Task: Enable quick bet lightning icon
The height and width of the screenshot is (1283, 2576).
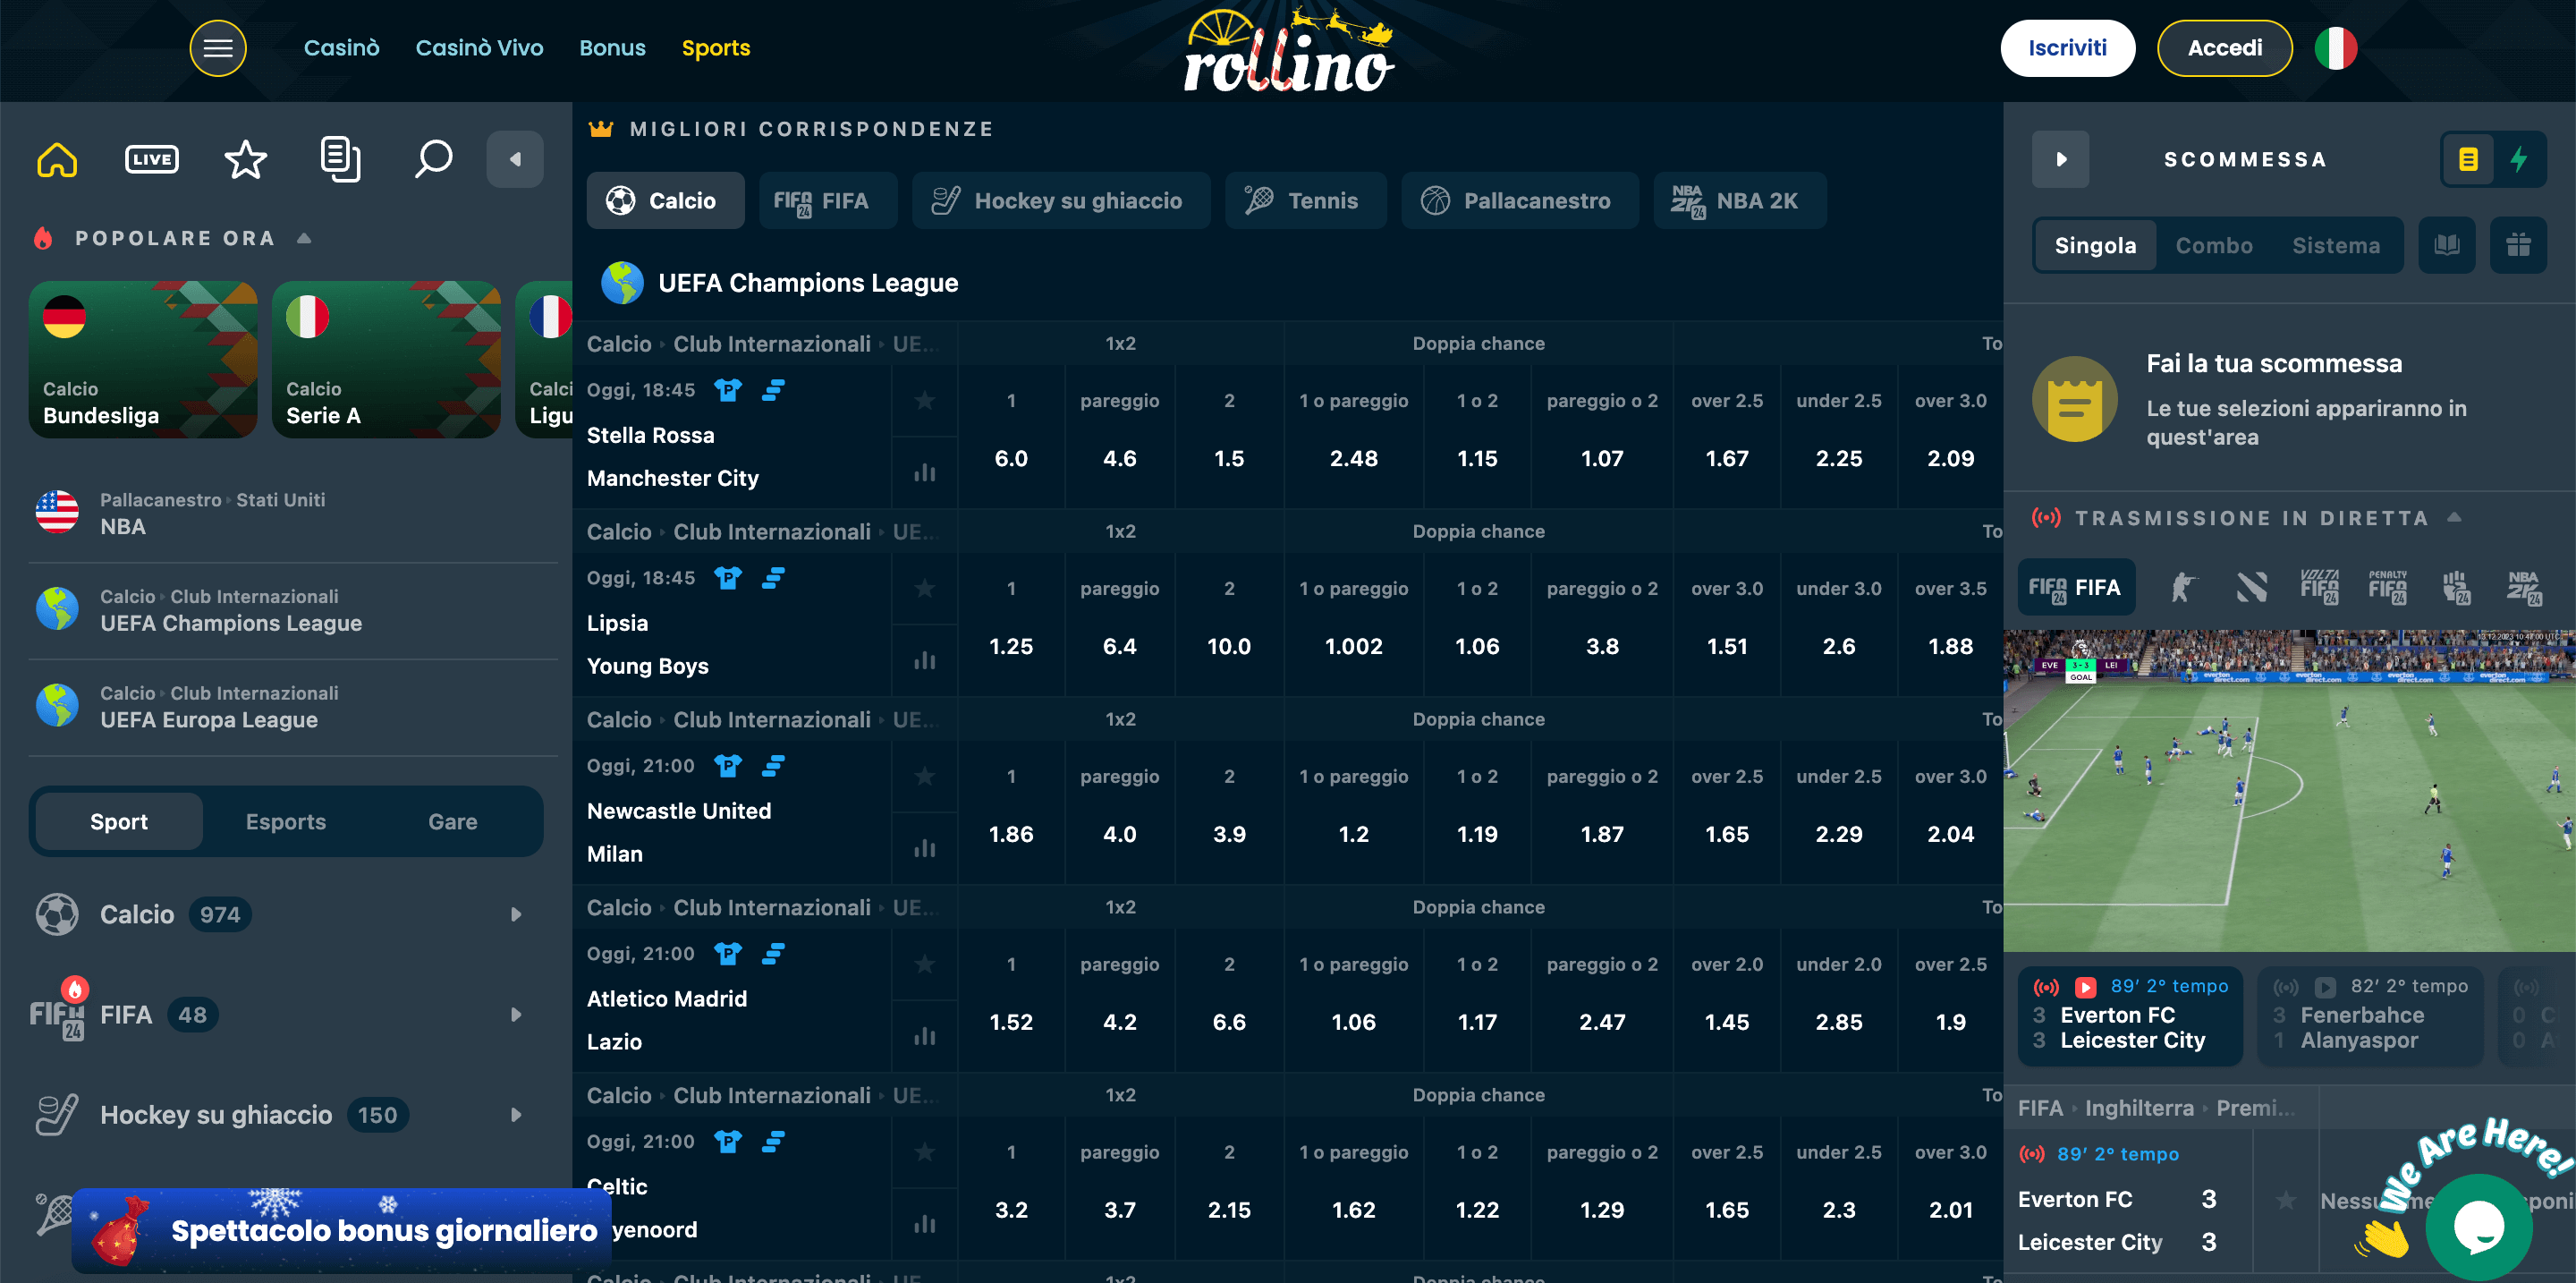Action: (2519, 159)
